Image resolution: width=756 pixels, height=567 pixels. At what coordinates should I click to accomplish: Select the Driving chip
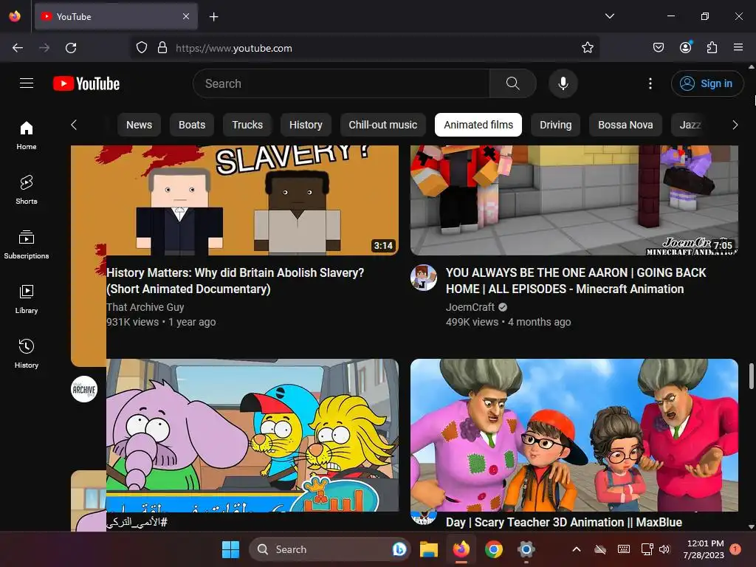(x=555, y=125)
